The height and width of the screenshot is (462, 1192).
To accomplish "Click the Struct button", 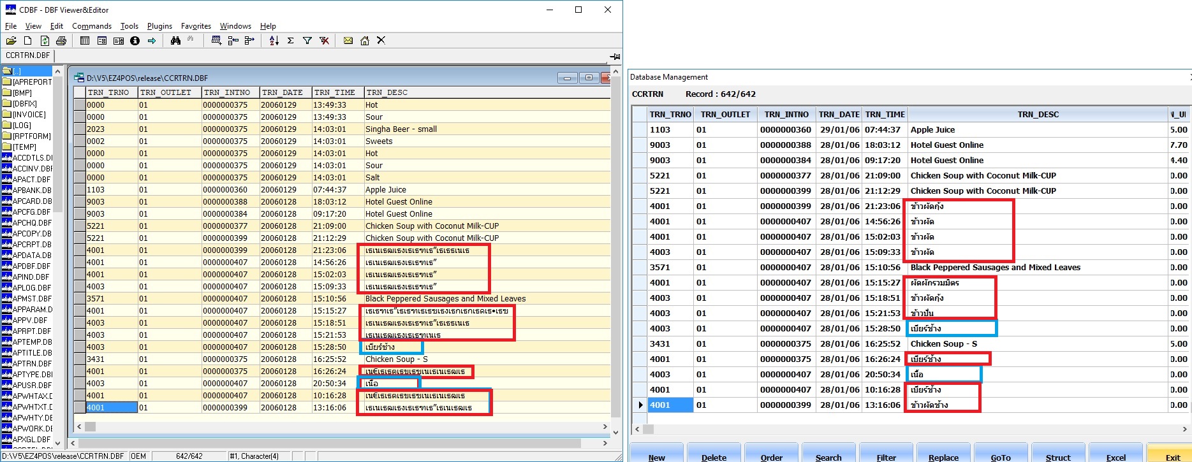I will (1058, 454).
